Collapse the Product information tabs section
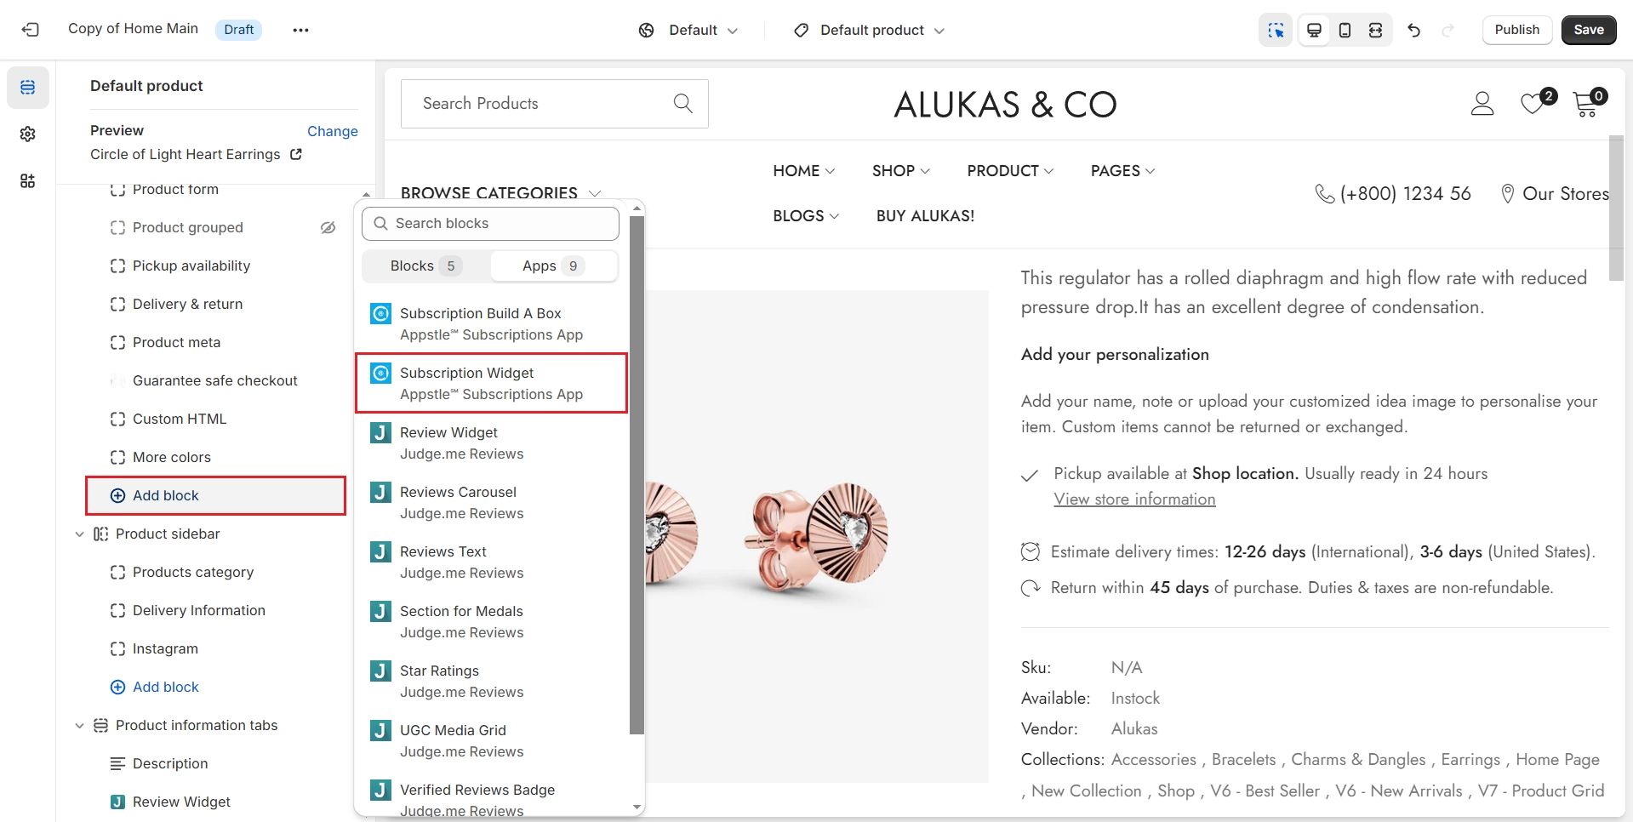Image resolution: width=1633 pixels, height=822 pixels. click(79, 725)
